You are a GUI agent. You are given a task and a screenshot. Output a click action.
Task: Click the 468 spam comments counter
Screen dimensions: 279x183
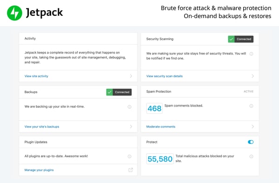point(154,108)
